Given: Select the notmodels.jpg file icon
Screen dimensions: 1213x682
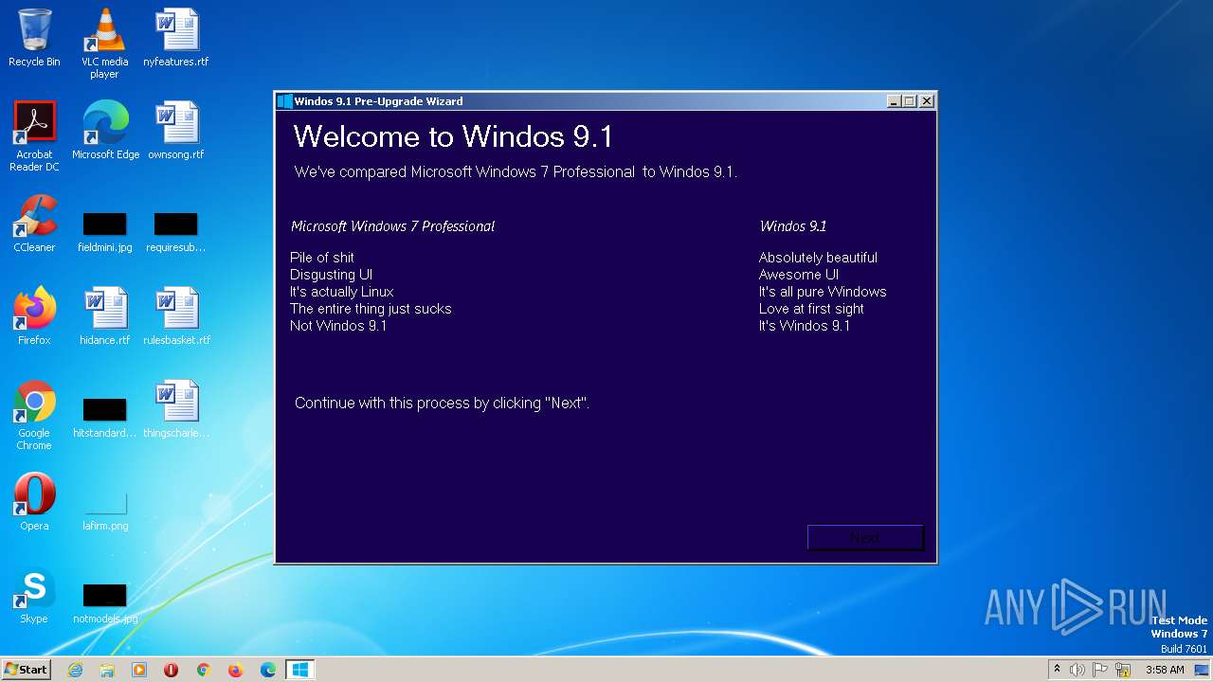Looking at the screenshot, I should 104,603.
